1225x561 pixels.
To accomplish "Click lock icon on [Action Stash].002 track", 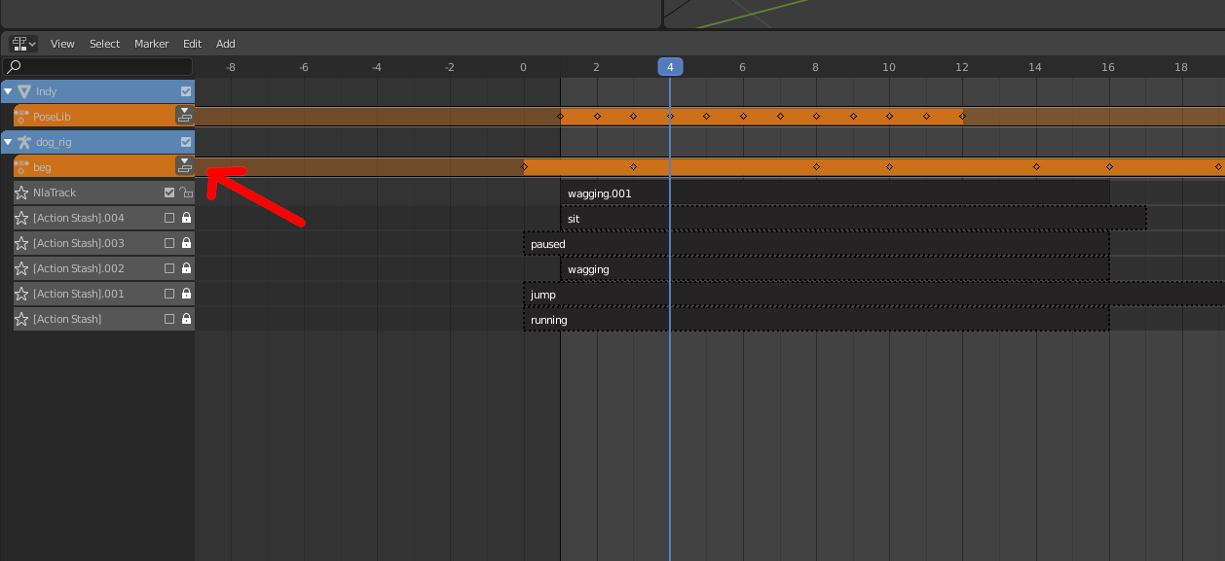I will click(x=186, y=268).
